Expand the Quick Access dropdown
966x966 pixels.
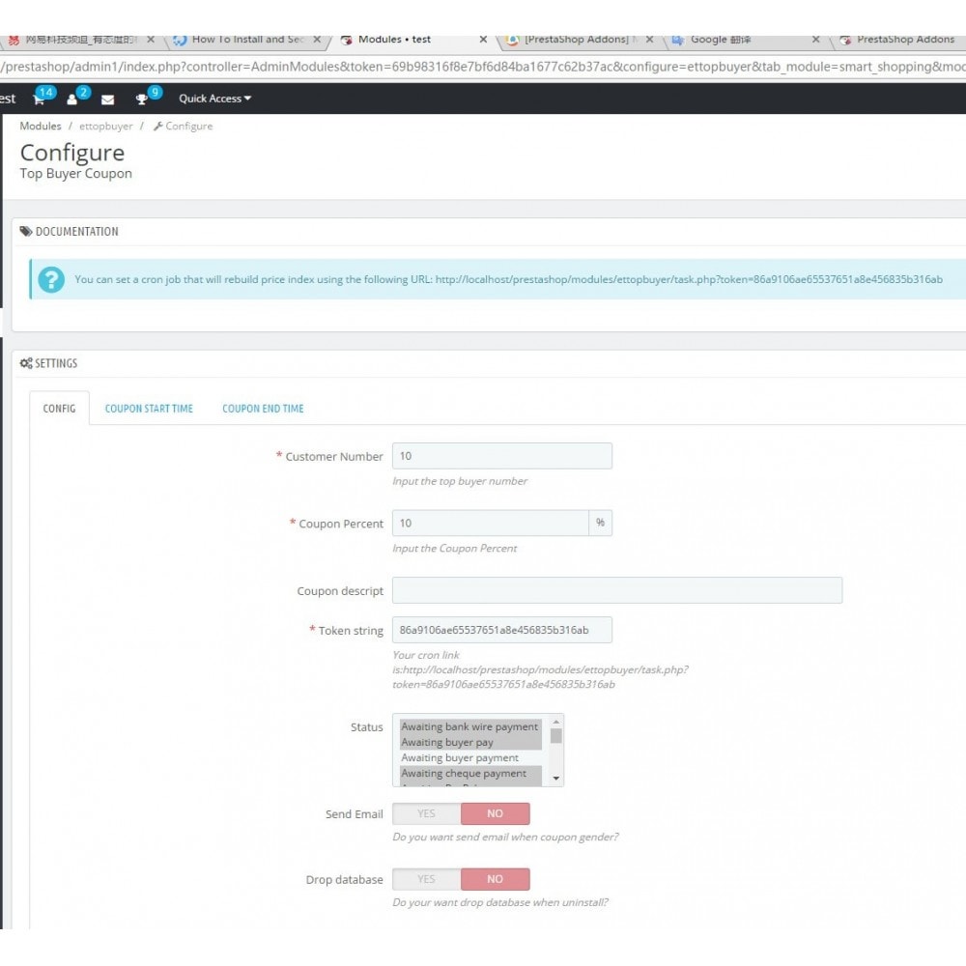[215, 99]
